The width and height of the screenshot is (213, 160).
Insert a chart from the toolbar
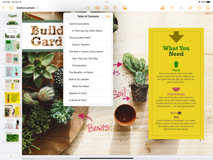click(x=106, y=8)
